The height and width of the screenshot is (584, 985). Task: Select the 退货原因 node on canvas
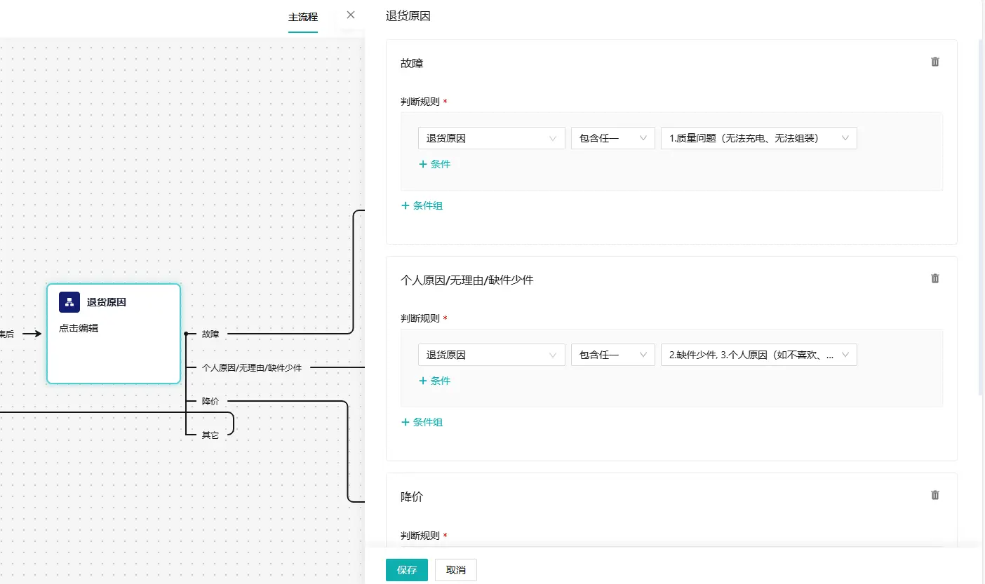tap(114, 334)
